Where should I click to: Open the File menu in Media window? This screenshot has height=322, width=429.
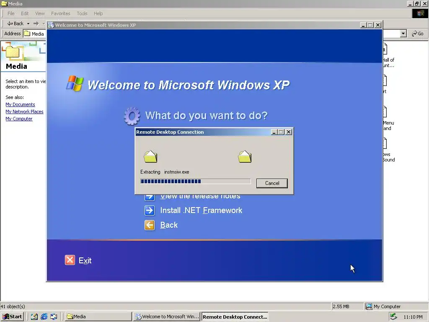11,13
